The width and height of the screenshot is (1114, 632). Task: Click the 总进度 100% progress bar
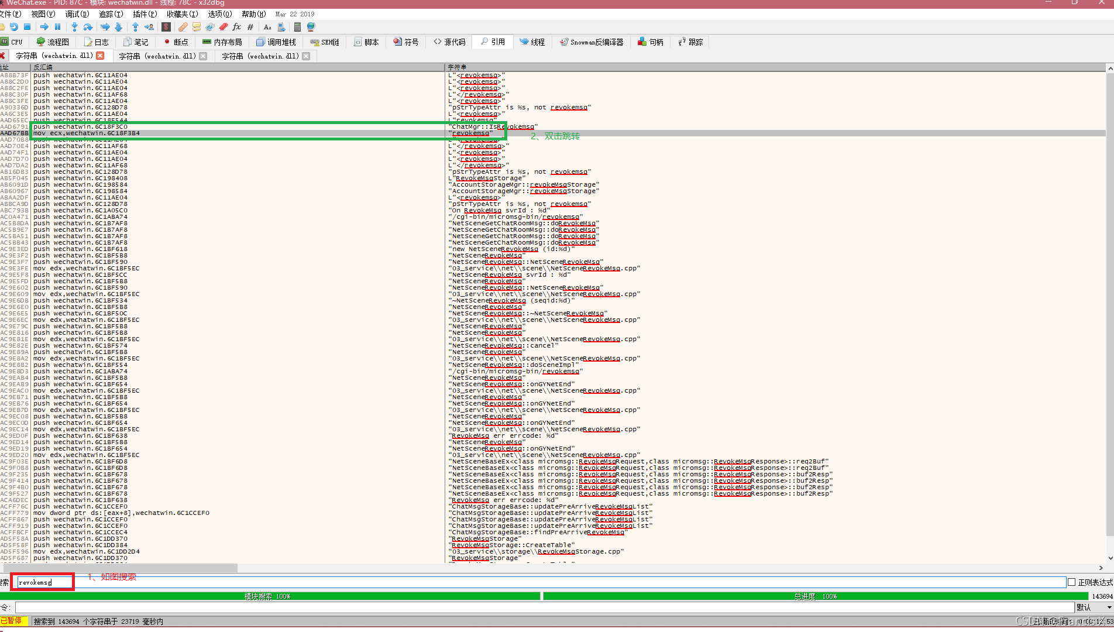[x=816, y=596]
